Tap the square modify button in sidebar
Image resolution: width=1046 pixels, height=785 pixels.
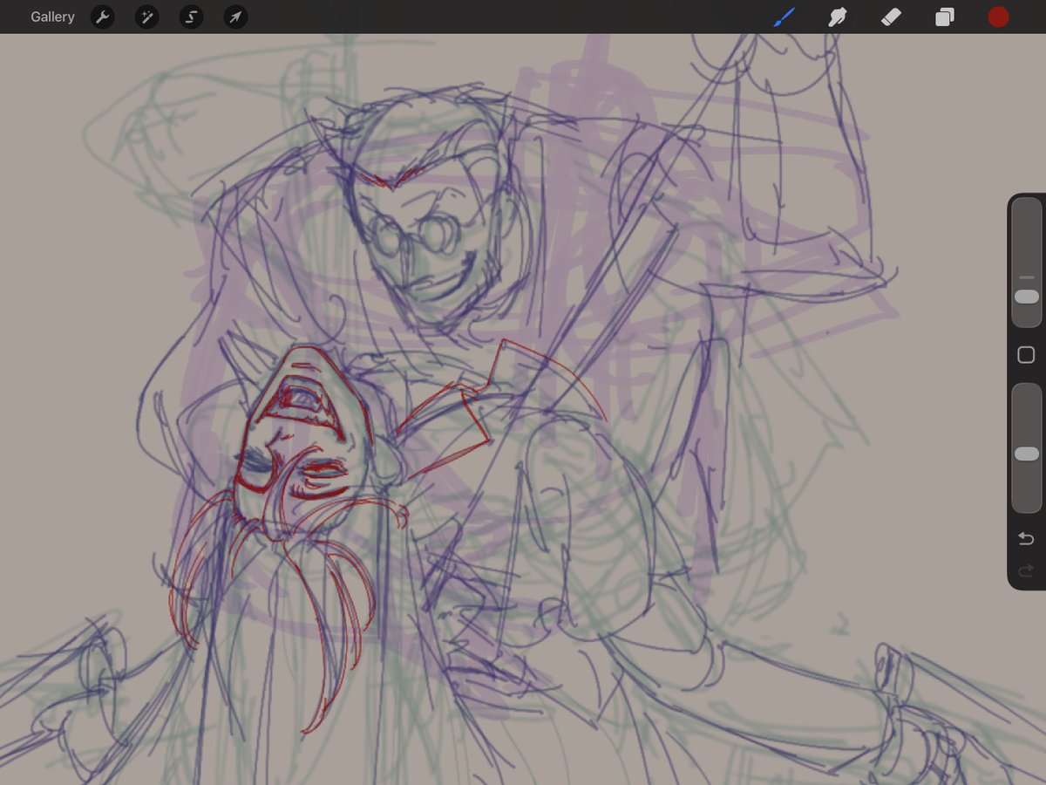point(1026,354)
